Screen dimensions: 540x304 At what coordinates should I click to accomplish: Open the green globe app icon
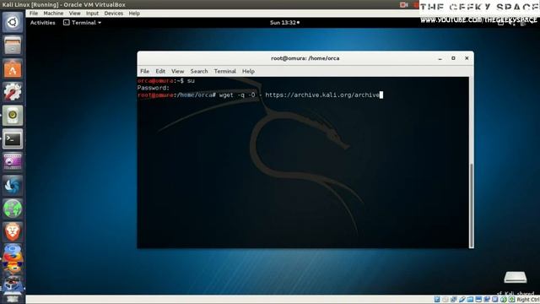13,209
